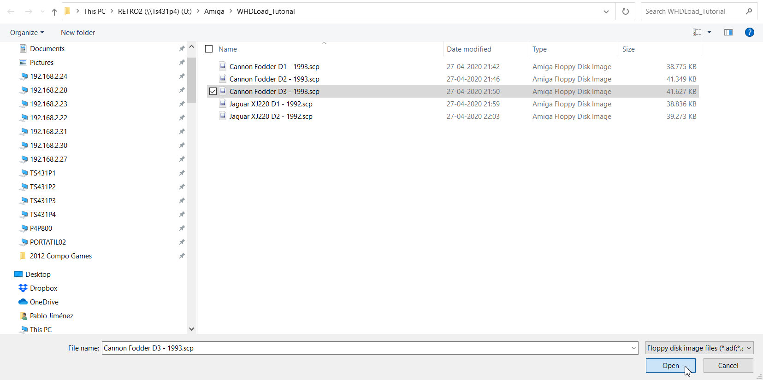Viewport: 763px width, 380px height.
Task: Select Cannon Fodder D2 - 1993.scp file icon
Action: pos(223,78)
